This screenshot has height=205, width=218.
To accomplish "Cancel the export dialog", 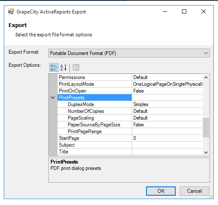I will [x=194, y=191].
